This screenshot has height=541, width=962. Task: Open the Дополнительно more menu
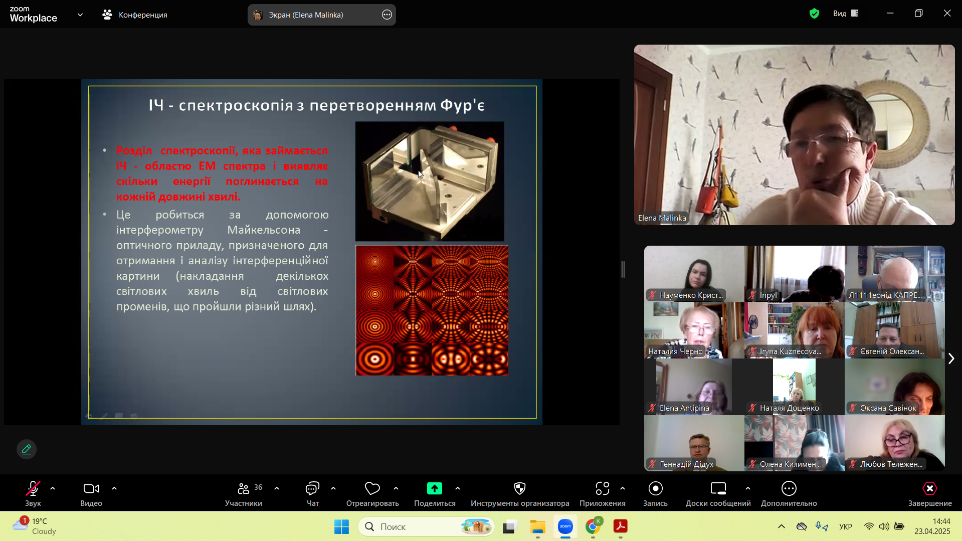pyautogui.click(x=789, y=493)
